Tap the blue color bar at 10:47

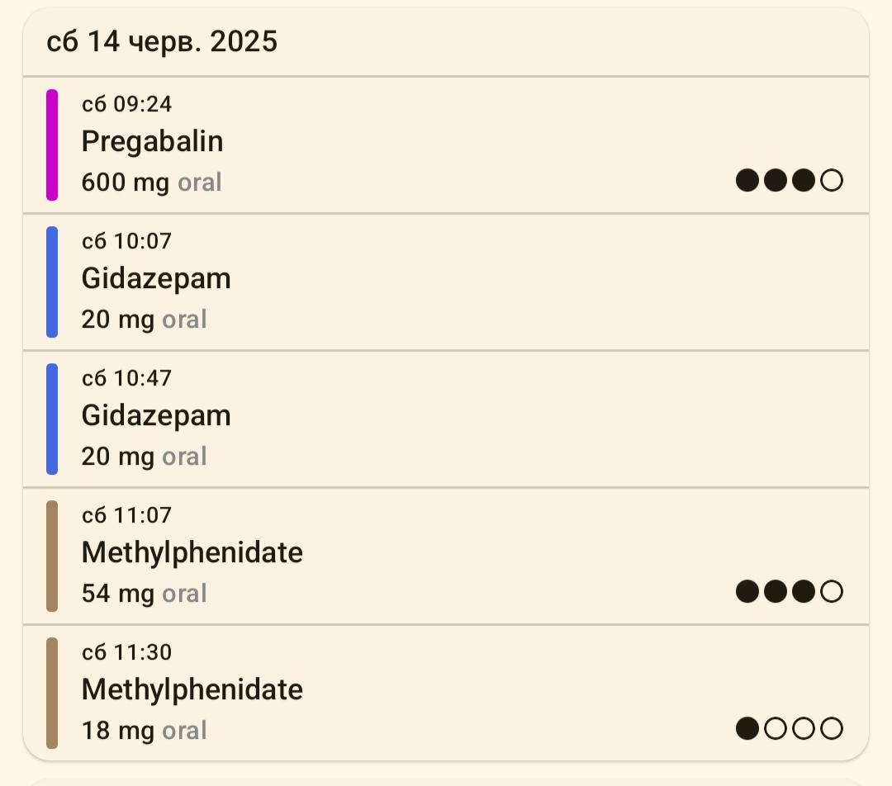point(52,419)
